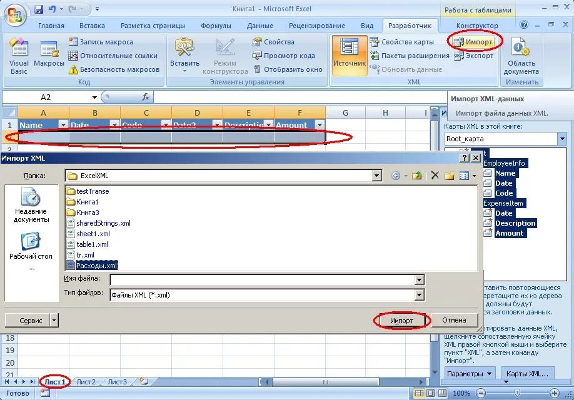Click the Отмена button
Image resolution: width=574 pixels, height=400 pixels.
point(455,320)
